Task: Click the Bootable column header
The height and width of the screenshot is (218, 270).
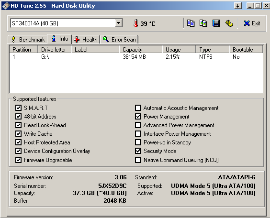Action: click(x=246, y=50)
